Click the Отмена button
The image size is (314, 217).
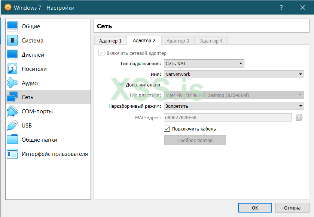coord(292,208)
